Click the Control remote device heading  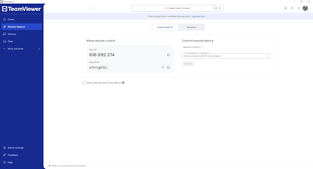point(197,40)
